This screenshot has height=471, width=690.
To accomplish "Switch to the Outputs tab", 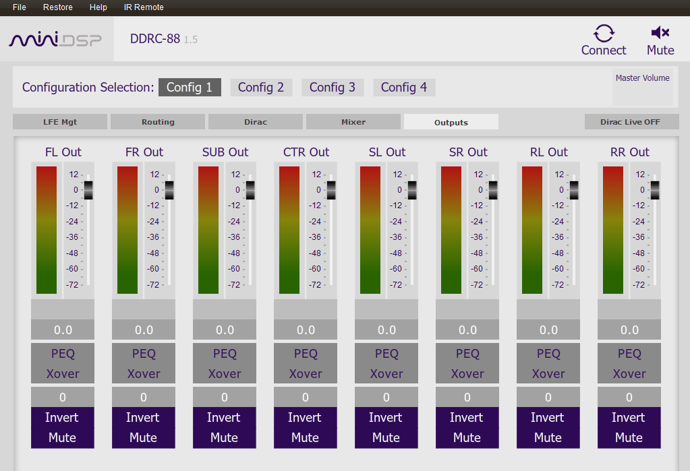I will click(x=451, y=122).
